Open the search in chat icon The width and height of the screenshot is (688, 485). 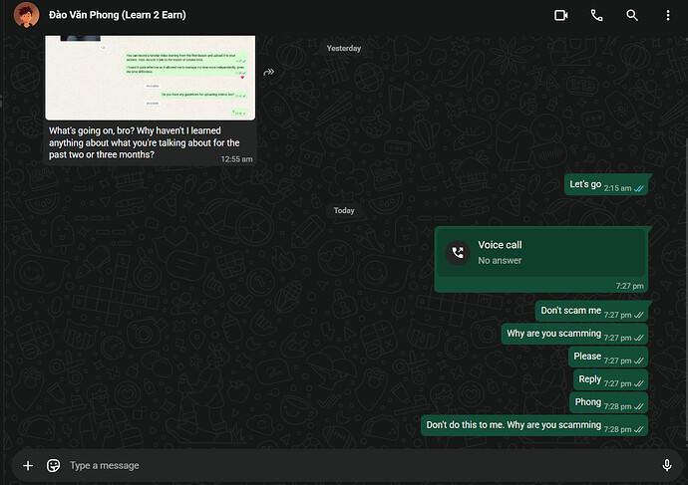[632, 15]
